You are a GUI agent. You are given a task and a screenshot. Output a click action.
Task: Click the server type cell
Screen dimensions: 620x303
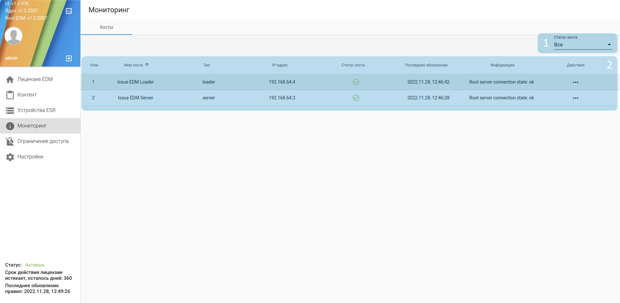[209, 98]
